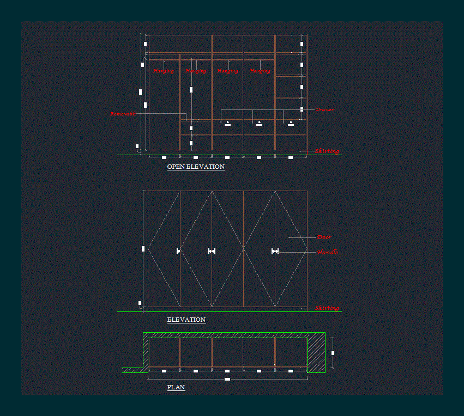Select the leftmost door handle symbol
Image resolution: width=464 pixels, height=416 pixels.
(x=178, y=251)
